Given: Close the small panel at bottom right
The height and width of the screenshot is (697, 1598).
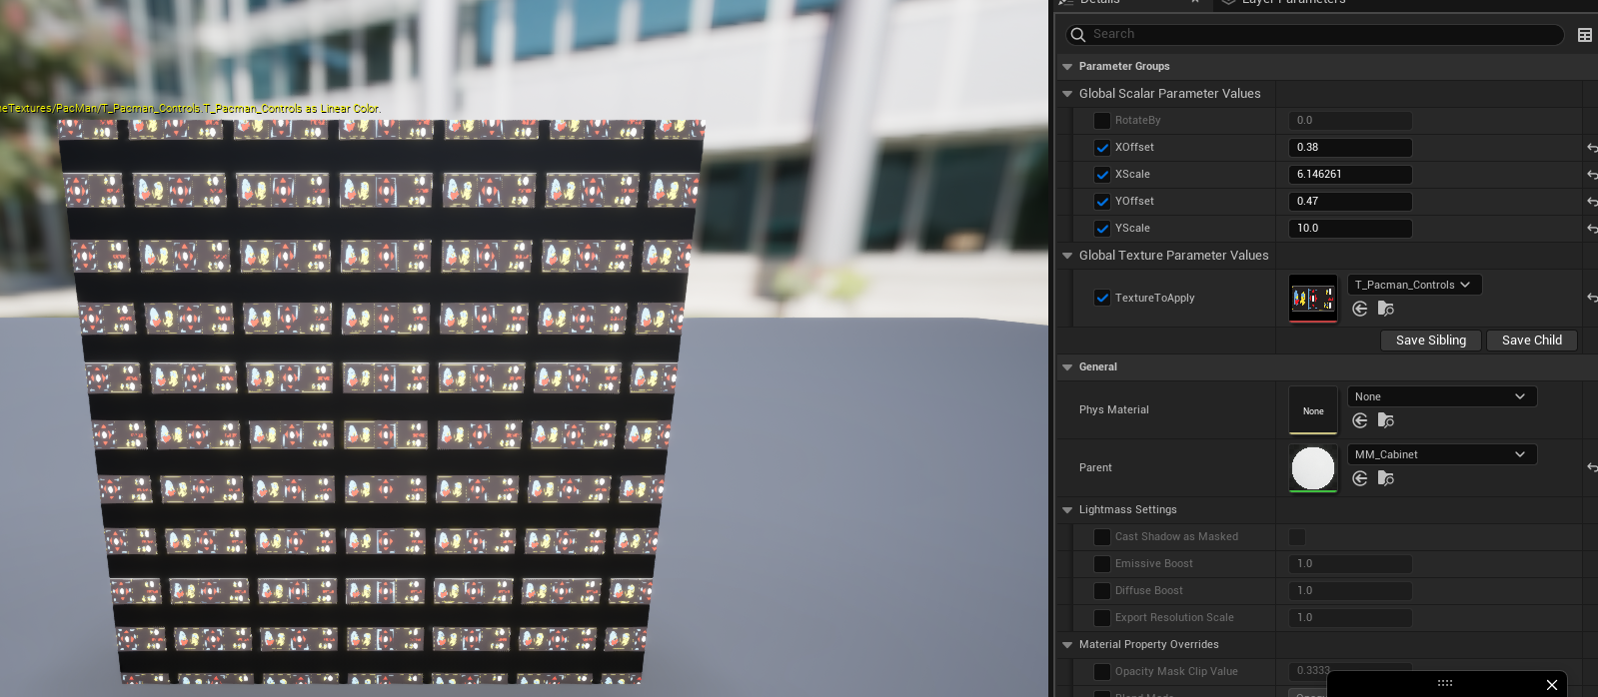Looking at the screenshot, I should (1552, 684).
